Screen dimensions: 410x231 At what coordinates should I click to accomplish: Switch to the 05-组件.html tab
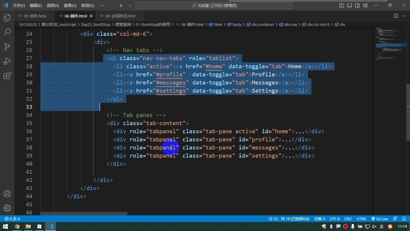(x=35, y=16)
